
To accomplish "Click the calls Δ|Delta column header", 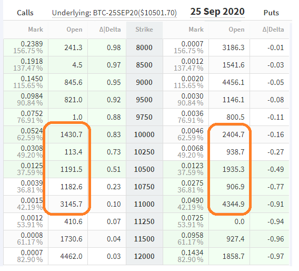I will coord(110,30).
